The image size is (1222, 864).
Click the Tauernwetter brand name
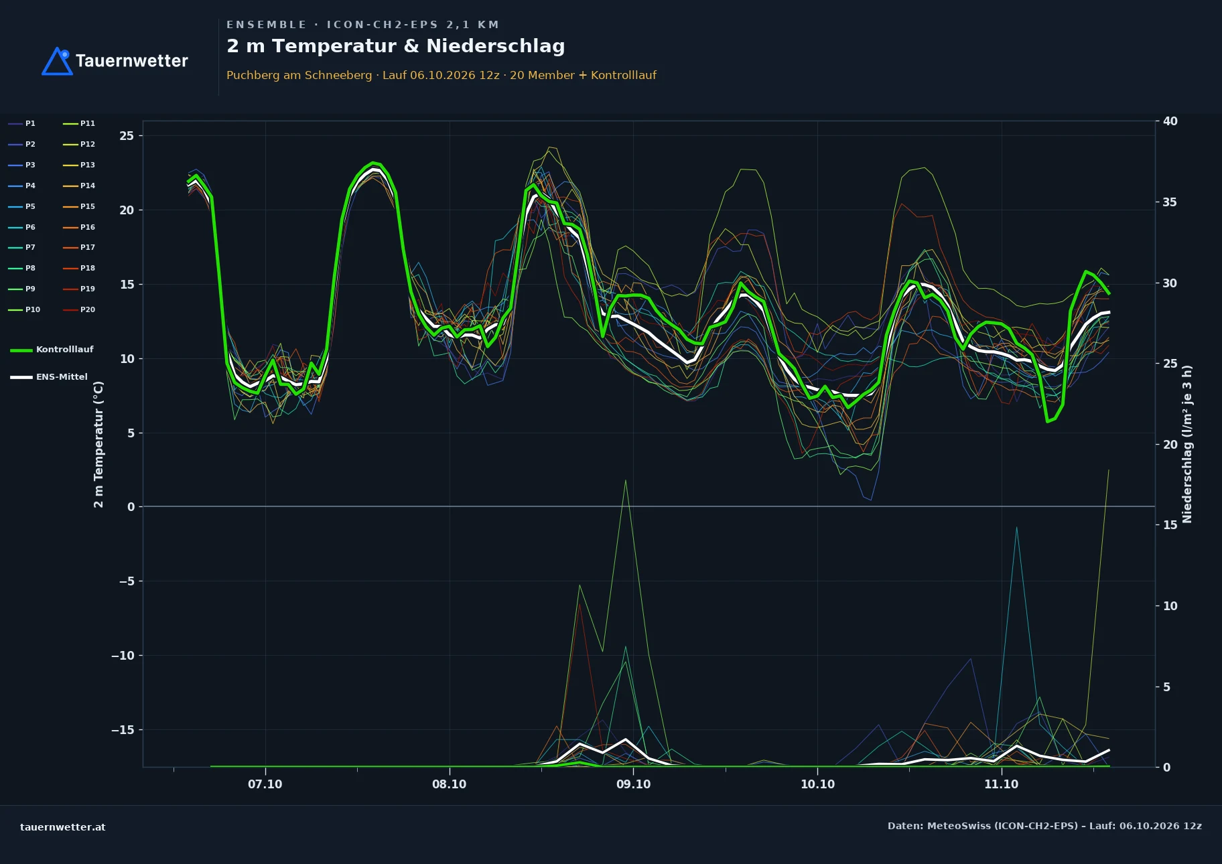coord(132,61)
